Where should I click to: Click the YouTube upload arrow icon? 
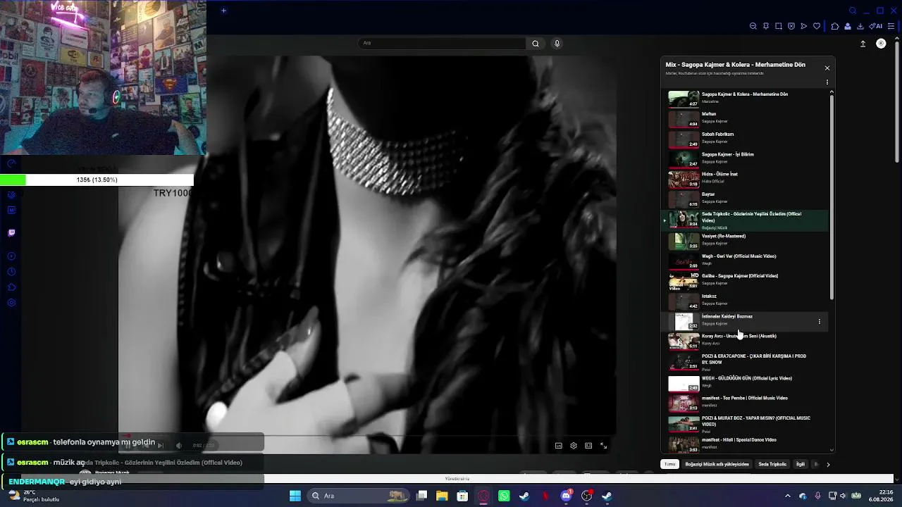tap(863, 44)
